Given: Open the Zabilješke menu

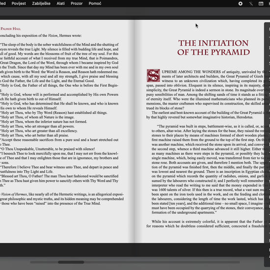Looking at the screenshot, I should click(x=41, y=3).
